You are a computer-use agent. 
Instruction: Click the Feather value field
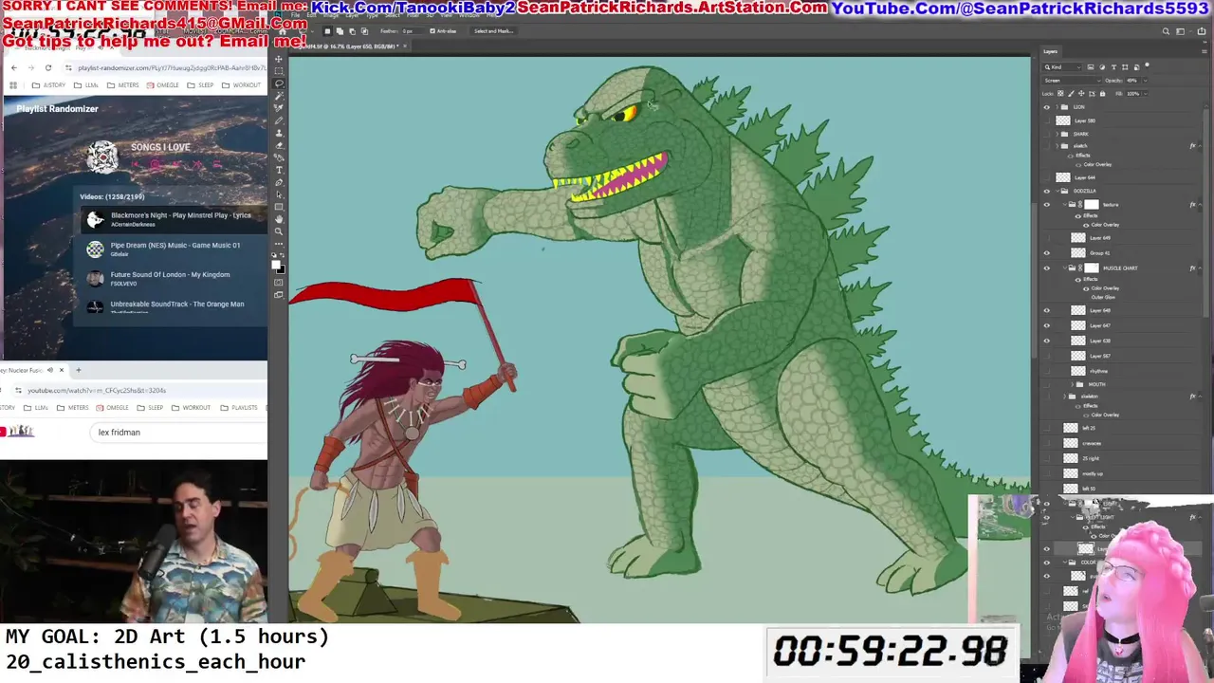click(413, 31)
